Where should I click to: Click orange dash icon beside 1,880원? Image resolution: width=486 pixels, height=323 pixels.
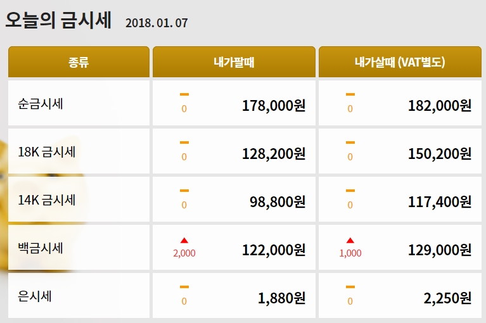click(x=184, y=287)
